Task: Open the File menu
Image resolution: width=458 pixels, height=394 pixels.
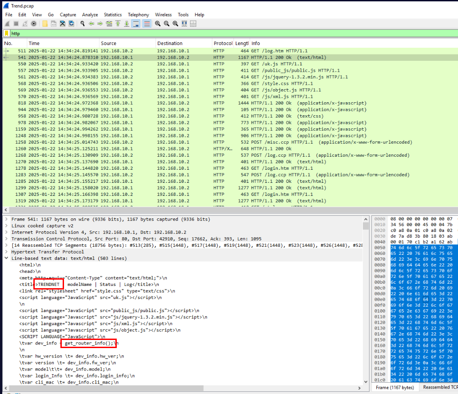Action: [x=9, y=14]
